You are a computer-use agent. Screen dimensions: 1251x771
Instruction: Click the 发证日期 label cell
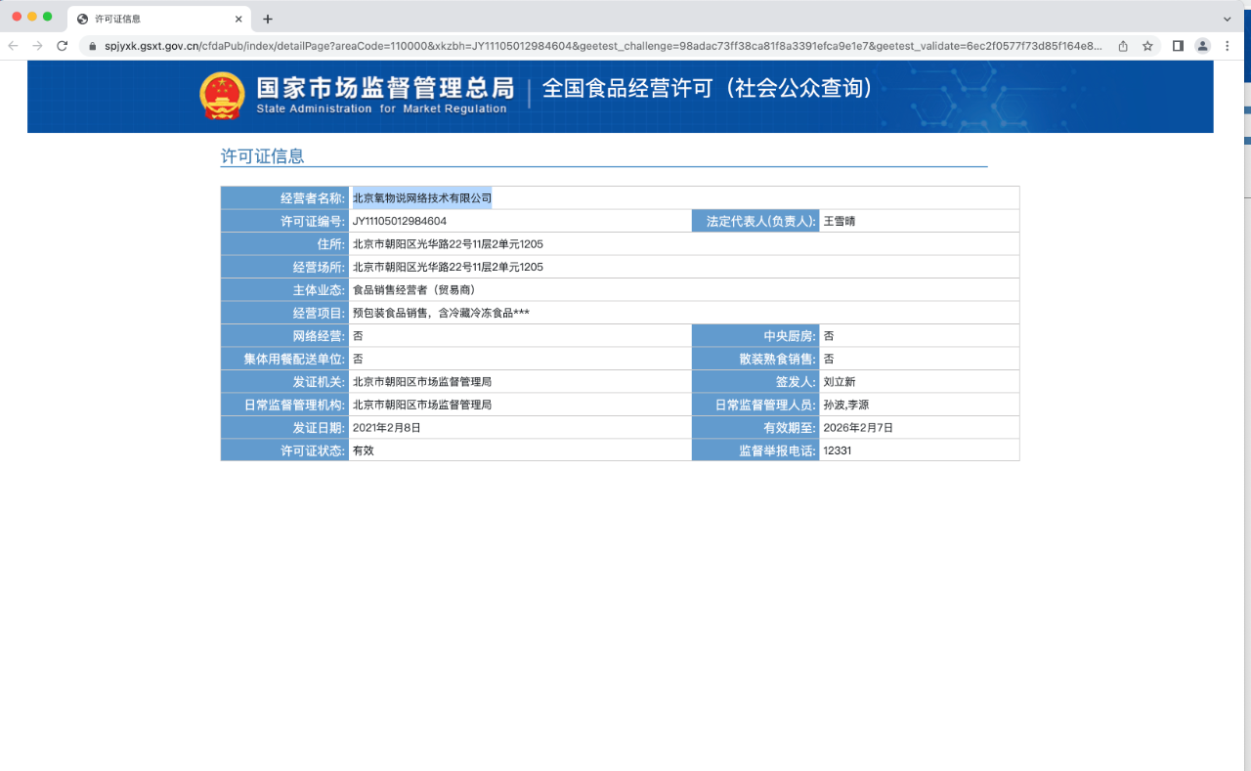click(x=285, y=427)
